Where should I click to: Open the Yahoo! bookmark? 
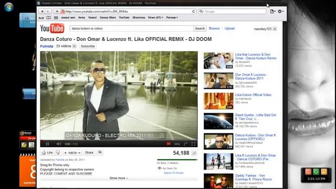tap(92, 17)
